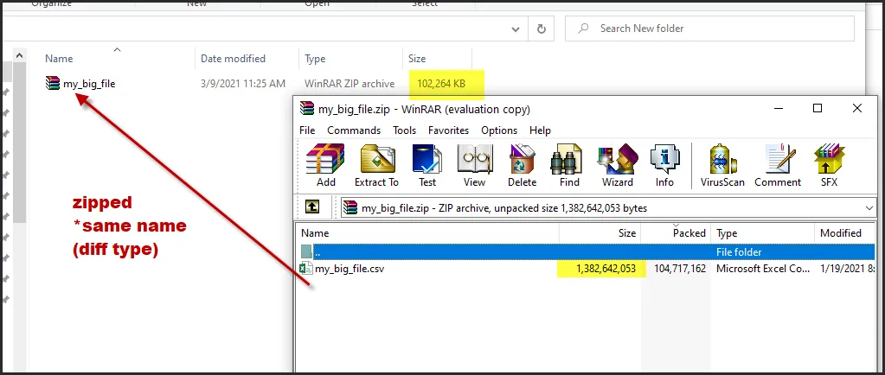Maximize the WinRAR window
This screenshot has width=885, height=375.
(x=817, y=108)
